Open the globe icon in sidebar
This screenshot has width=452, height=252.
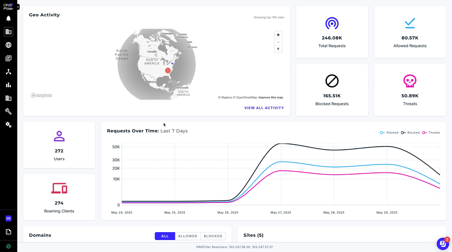click(8, 45)
